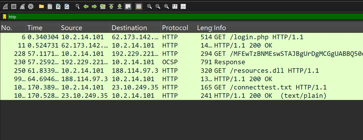Click the http display filter field
Viewport: 363px width, 140px height.
tap(185, 17)
